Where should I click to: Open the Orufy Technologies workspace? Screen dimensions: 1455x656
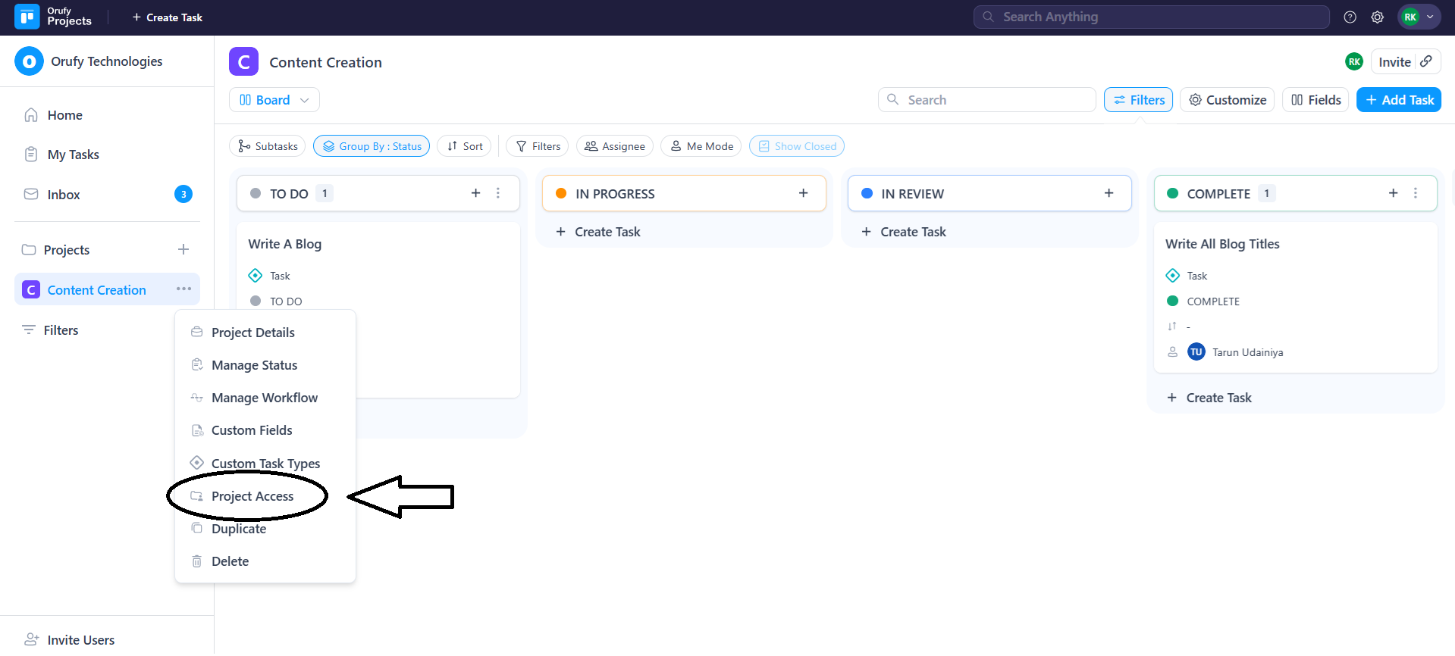89,61
